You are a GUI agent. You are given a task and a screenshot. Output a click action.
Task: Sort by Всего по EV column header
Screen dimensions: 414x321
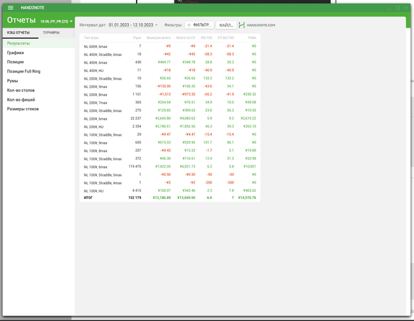186,38
